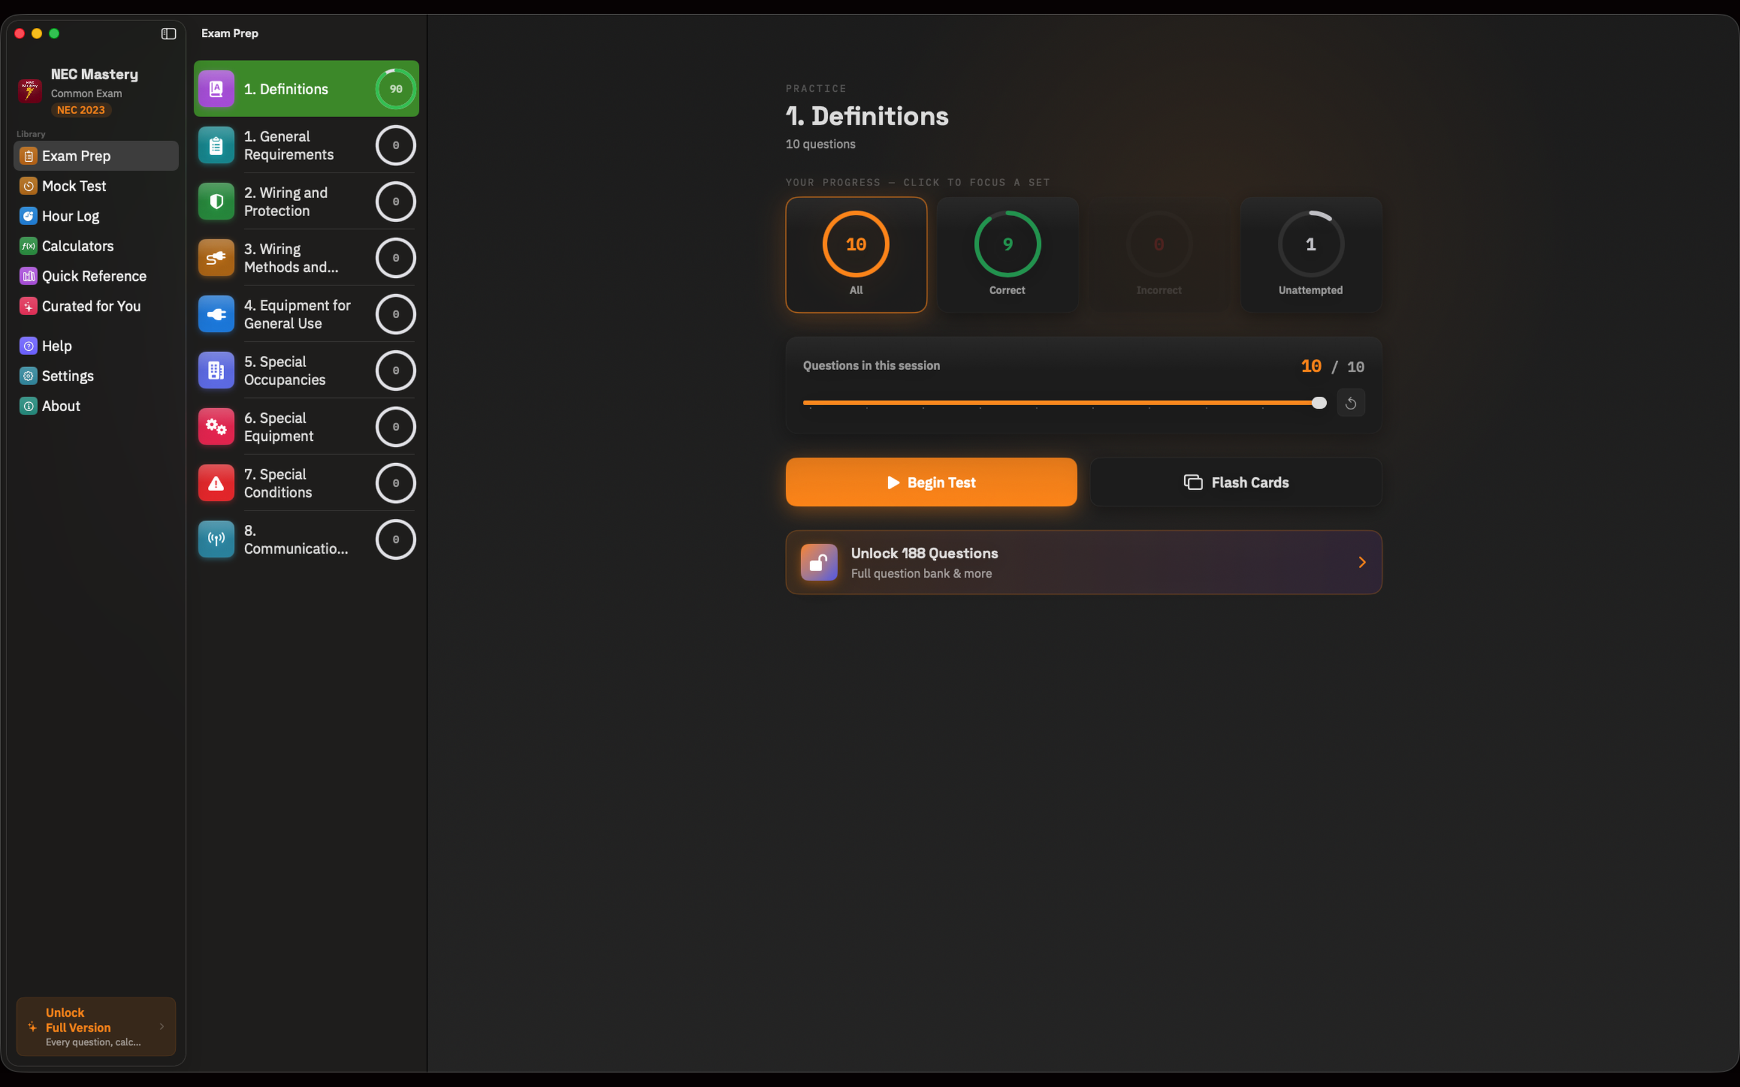Toggle the sidebar panel icon

(168, 34)
